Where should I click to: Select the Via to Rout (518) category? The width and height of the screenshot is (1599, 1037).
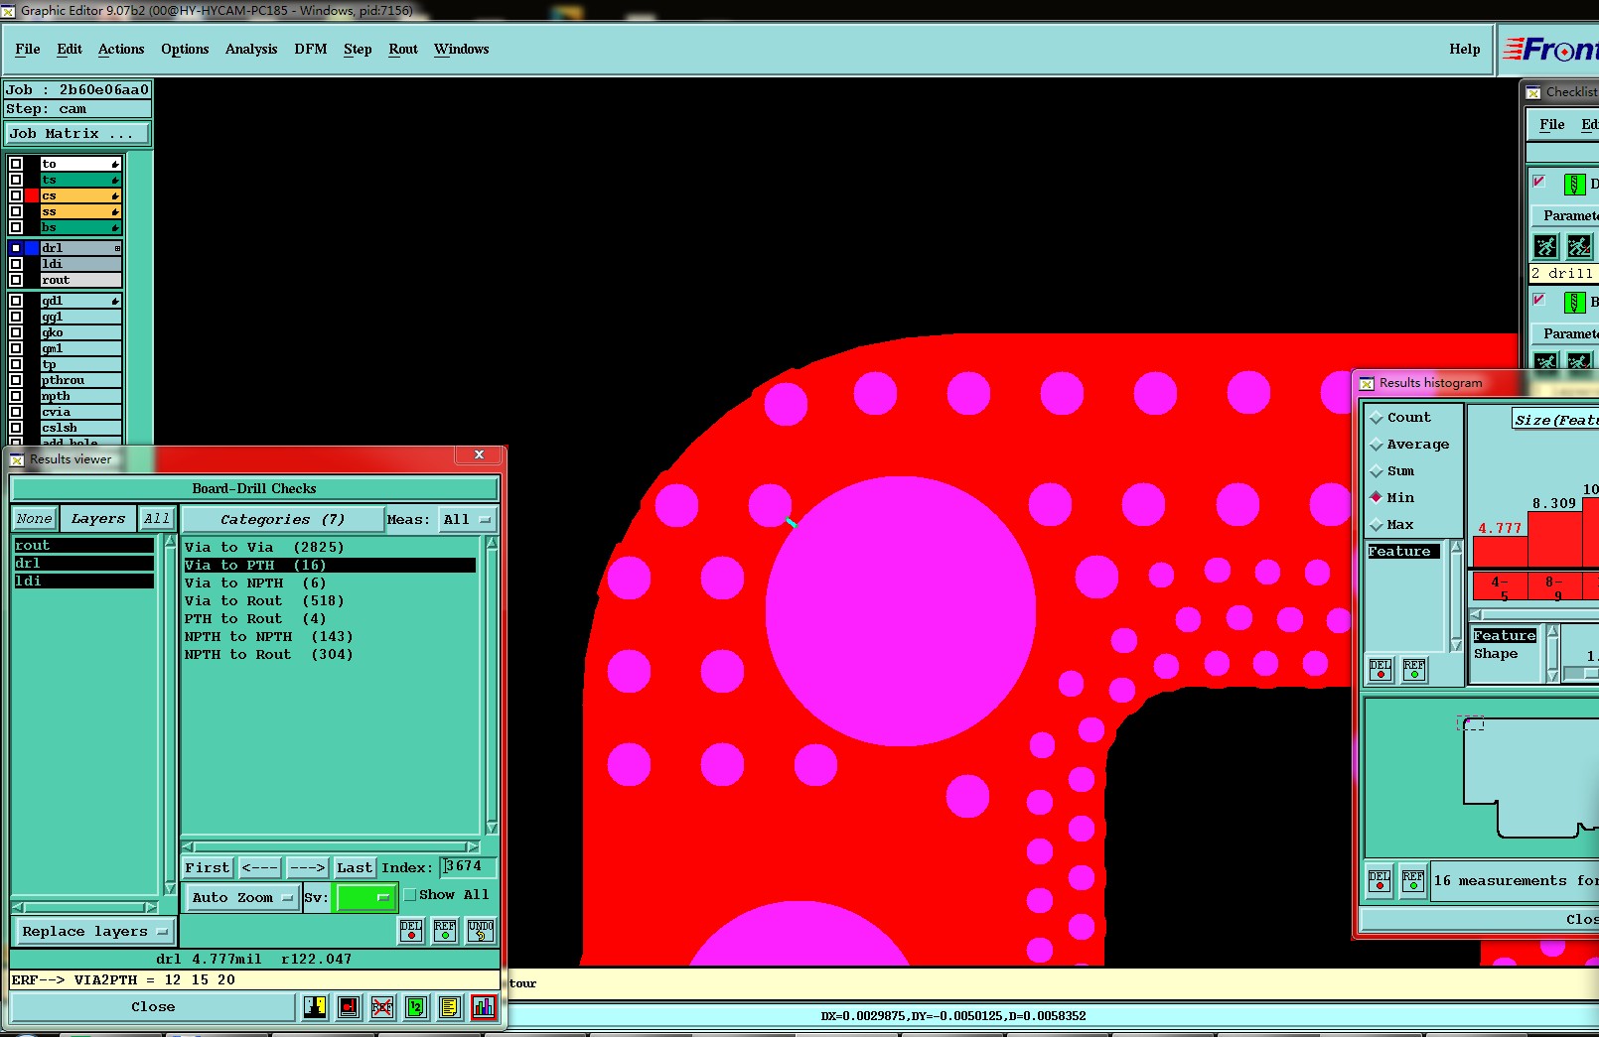[x=264, y=601]
